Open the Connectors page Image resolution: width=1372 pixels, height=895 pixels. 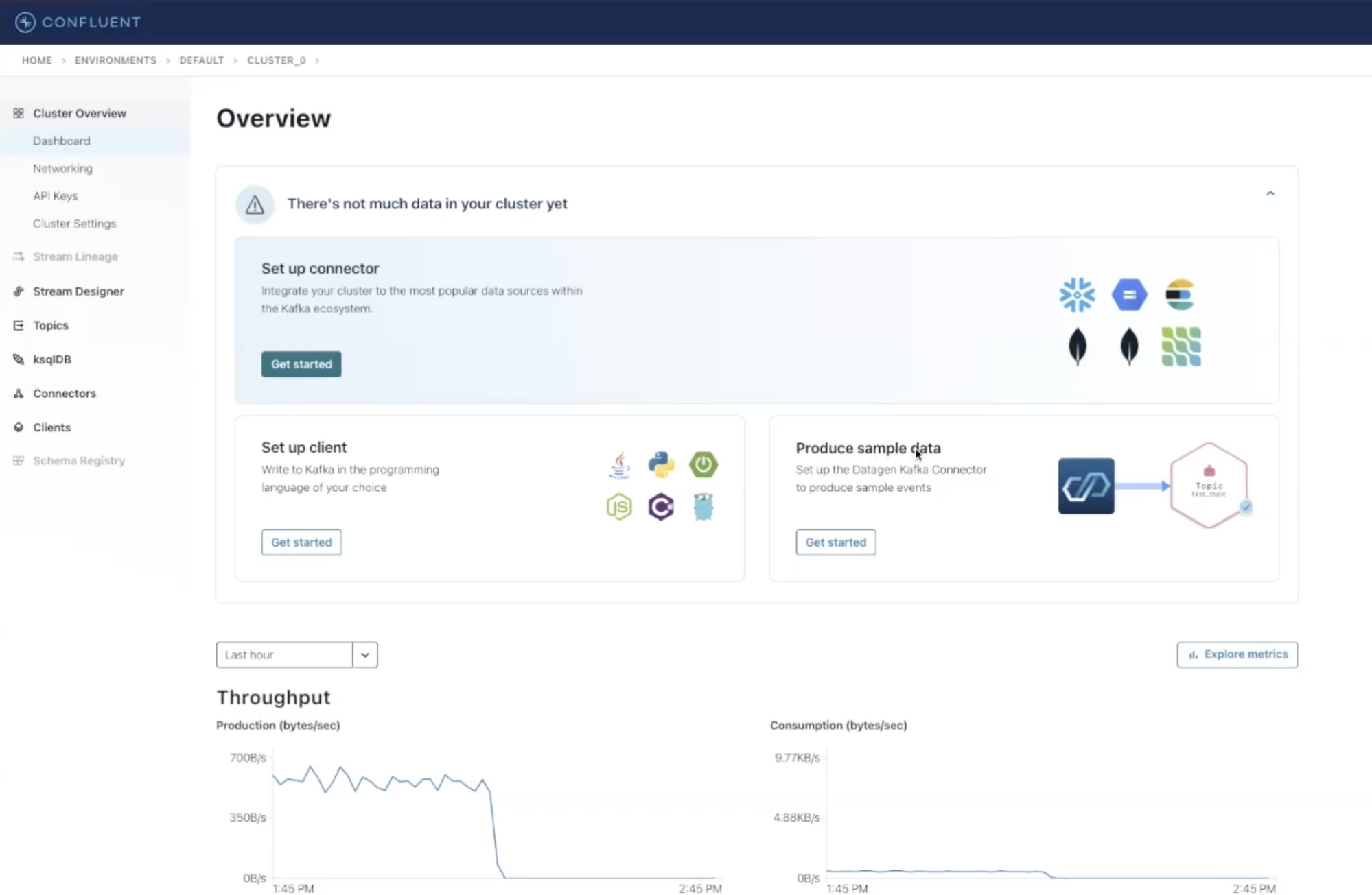(x=65, y=393)
